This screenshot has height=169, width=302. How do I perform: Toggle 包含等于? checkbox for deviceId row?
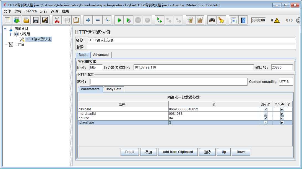(x=282, y=109)
